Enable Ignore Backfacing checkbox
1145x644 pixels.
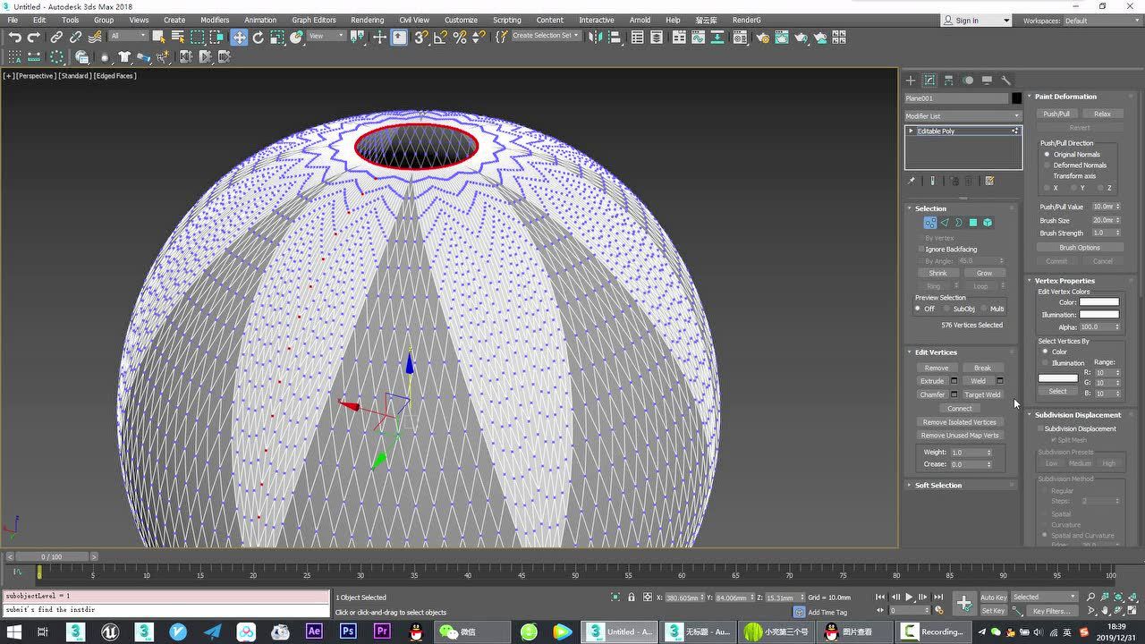click(921, 250)
